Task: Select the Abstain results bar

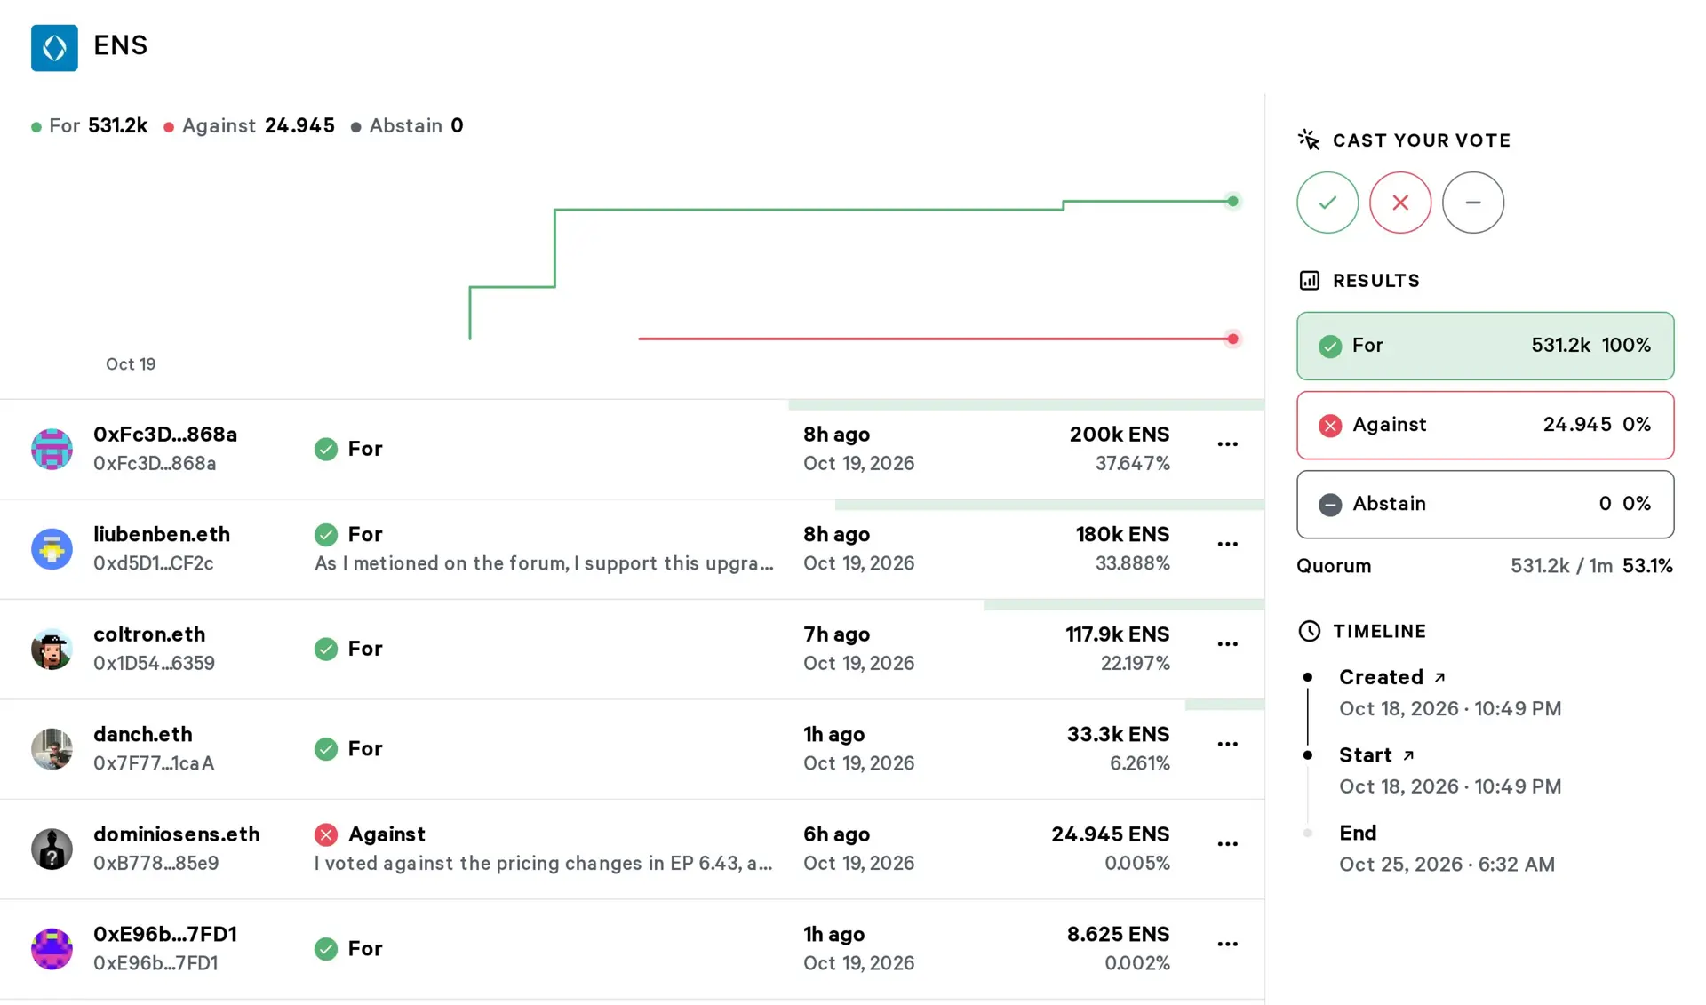Action: (x=1485, y=504)
